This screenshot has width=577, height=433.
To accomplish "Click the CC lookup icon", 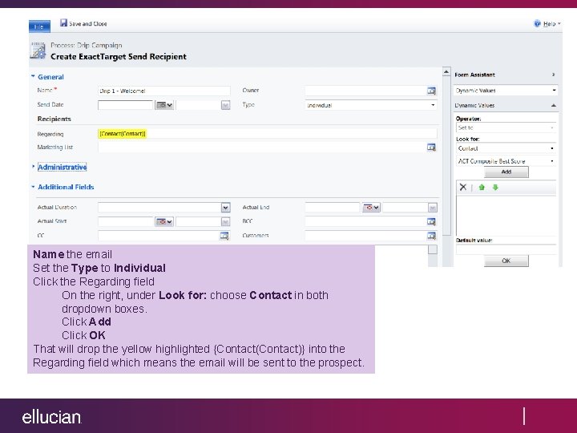I will [224, 236].
